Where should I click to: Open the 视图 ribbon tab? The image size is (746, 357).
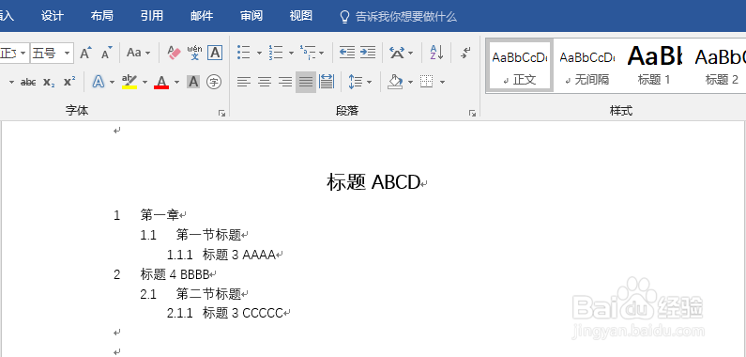(301, 16)
